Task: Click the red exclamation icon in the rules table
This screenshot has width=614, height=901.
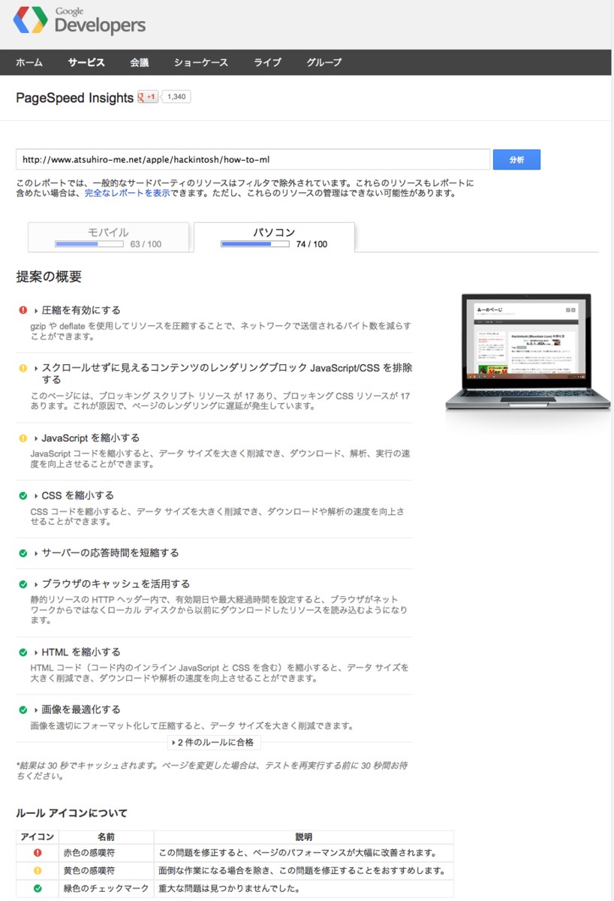Action: tap(36, 854)
